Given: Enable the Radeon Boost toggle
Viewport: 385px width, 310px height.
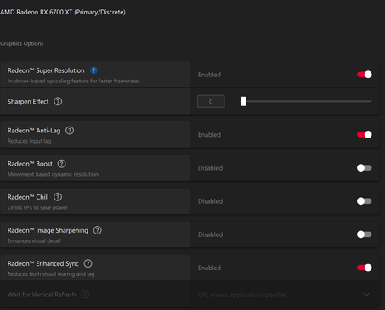Looking at the screenshot, I should [365, 168].
